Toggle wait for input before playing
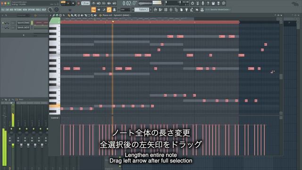The width and height of the screenshot is (302, 170). (99, 3)
